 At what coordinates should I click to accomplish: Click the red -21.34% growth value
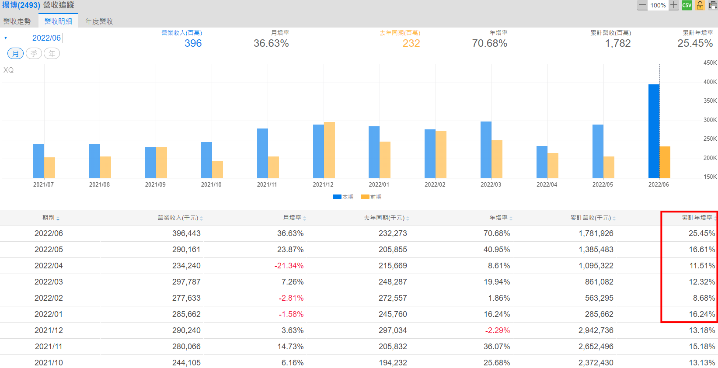289,266
